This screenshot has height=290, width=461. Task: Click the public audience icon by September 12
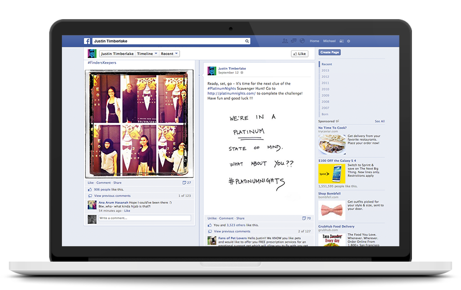[x=242, y=73]
